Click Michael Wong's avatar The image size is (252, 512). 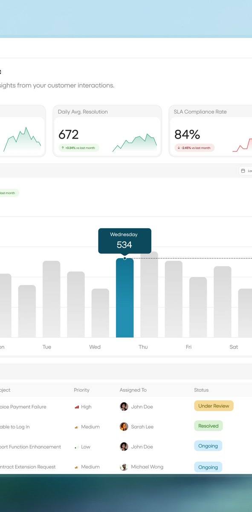pos(124,467)
